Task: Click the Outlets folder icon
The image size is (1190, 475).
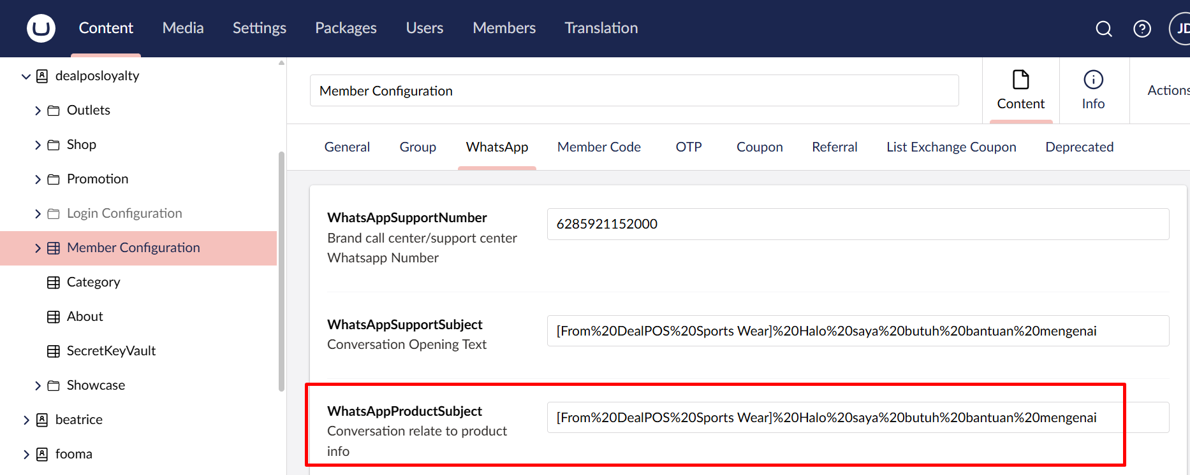Action: coord(54,111)
